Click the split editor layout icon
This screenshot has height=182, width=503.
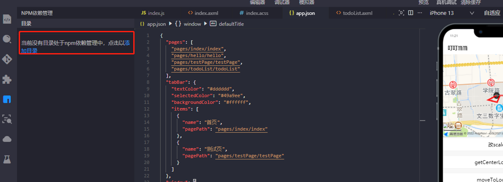coord(410,13)
